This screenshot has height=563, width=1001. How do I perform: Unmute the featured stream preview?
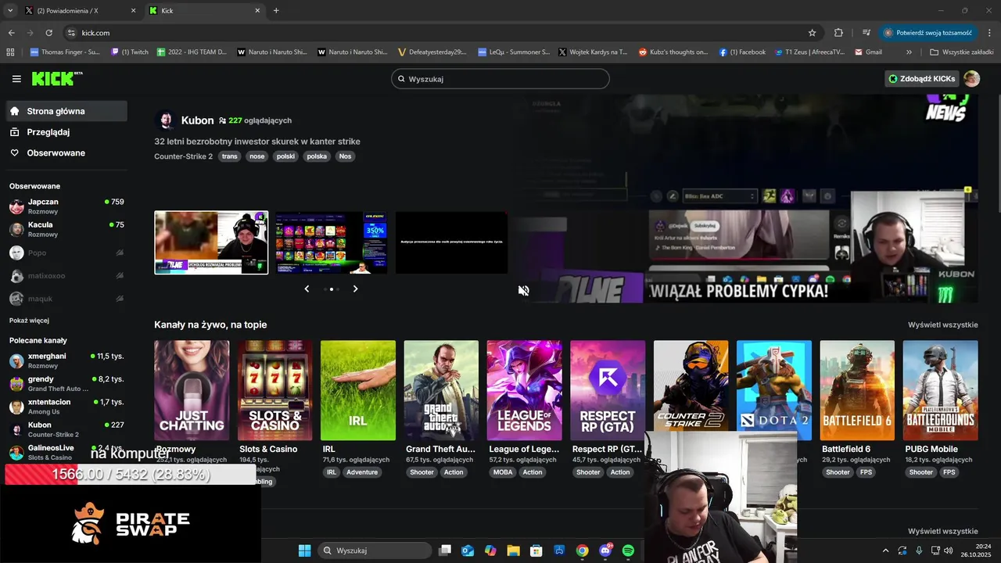(x=523, y=290)
